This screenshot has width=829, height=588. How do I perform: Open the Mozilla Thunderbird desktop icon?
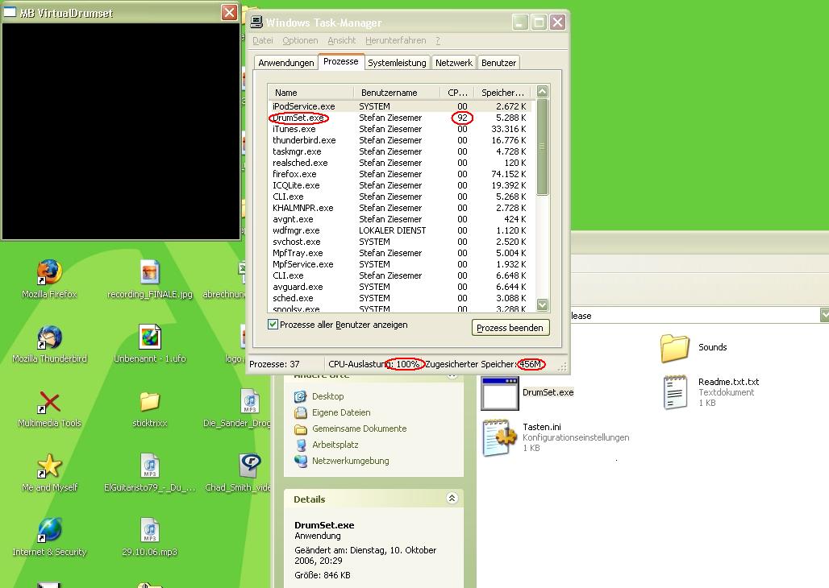(49, 338)
